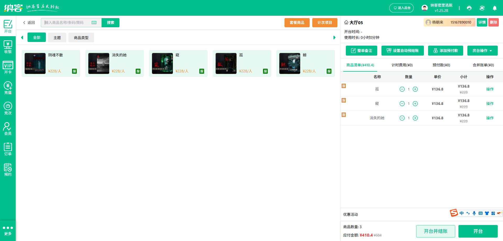This screenshot has width=503, height=241.
Task: Click the customer service headset icon
Action: click(469, 8)
